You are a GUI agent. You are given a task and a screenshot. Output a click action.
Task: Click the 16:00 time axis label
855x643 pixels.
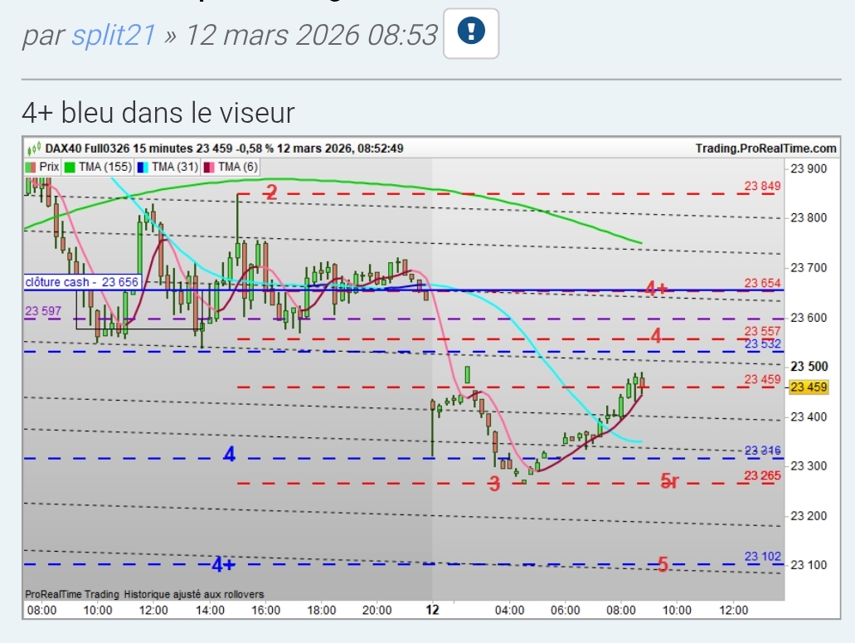point(266,611)
